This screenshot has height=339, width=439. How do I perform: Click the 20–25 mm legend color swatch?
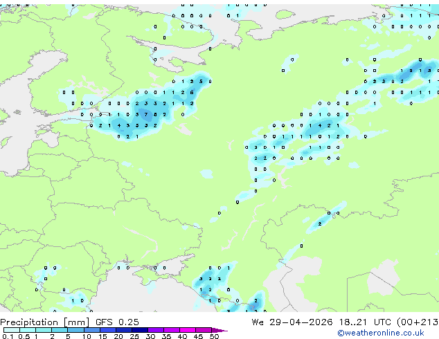(x=123, y=330)
